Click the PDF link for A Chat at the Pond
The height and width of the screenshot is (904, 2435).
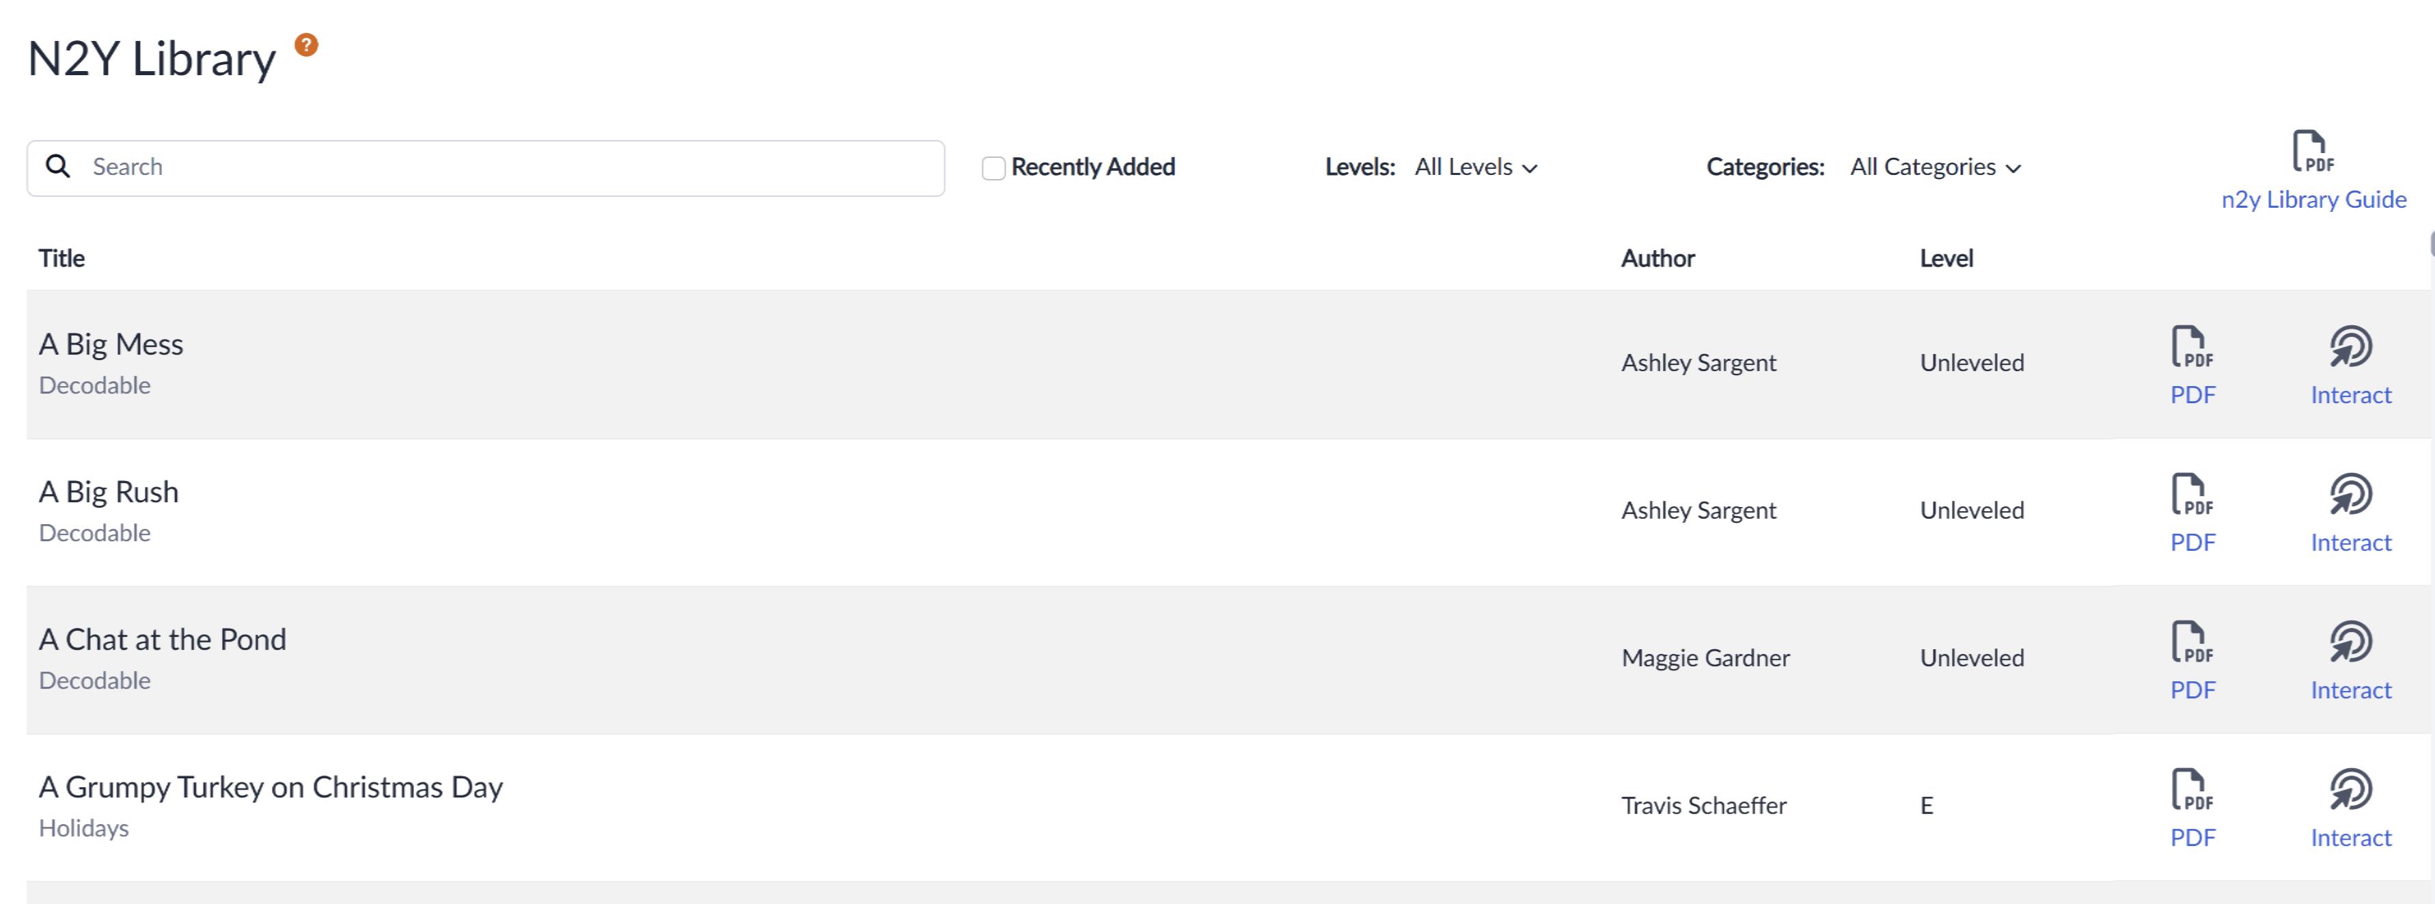2192,689
